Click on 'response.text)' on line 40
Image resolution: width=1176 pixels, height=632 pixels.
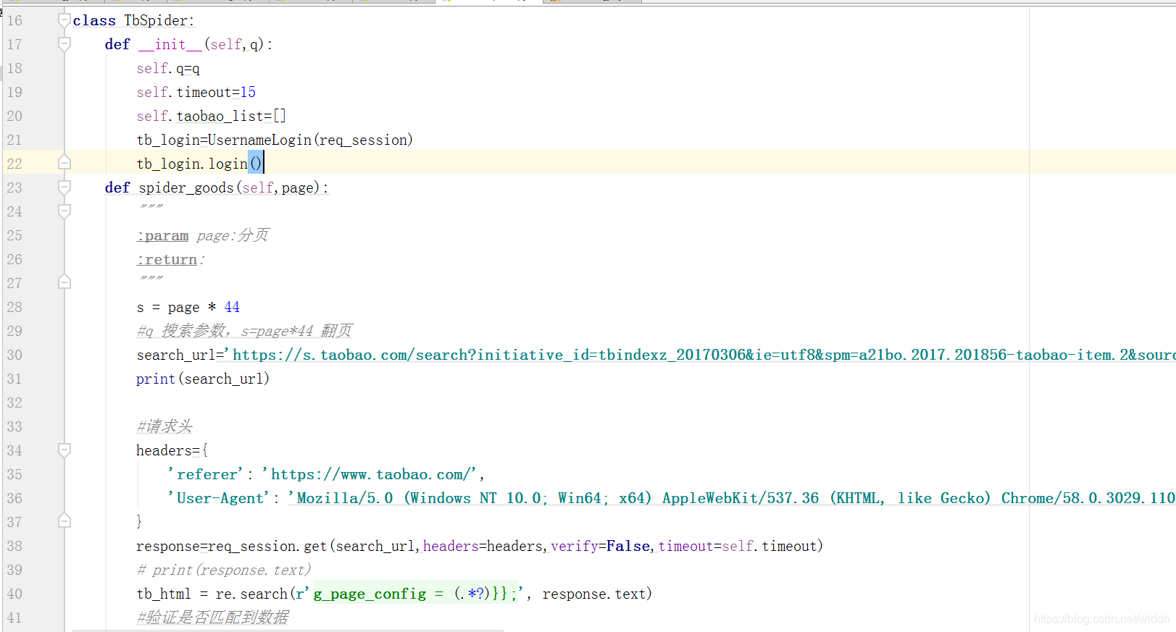tap(597, 594)
